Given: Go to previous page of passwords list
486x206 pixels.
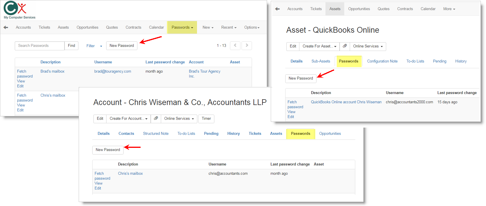Looking at the screenshot, I should pos(235,46).
